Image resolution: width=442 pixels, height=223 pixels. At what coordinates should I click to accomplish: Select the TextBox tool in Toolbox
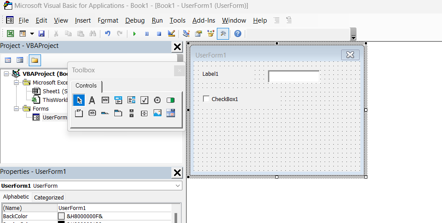click(x=105, y=100)
